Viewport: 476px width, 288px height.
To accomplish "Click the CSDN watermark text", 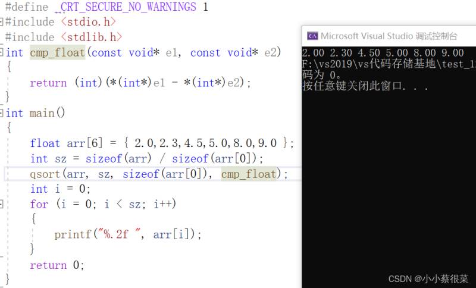I will 428,278.
